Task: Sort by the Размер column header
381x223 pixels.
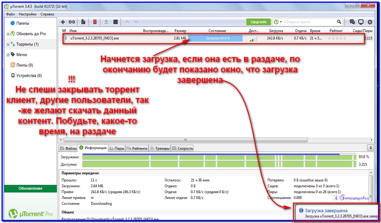Action: coord(180,31)
